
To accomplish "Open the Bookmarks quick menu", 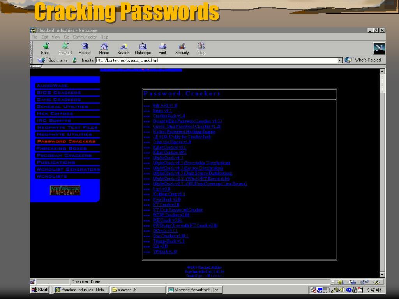I will [53, 60].
